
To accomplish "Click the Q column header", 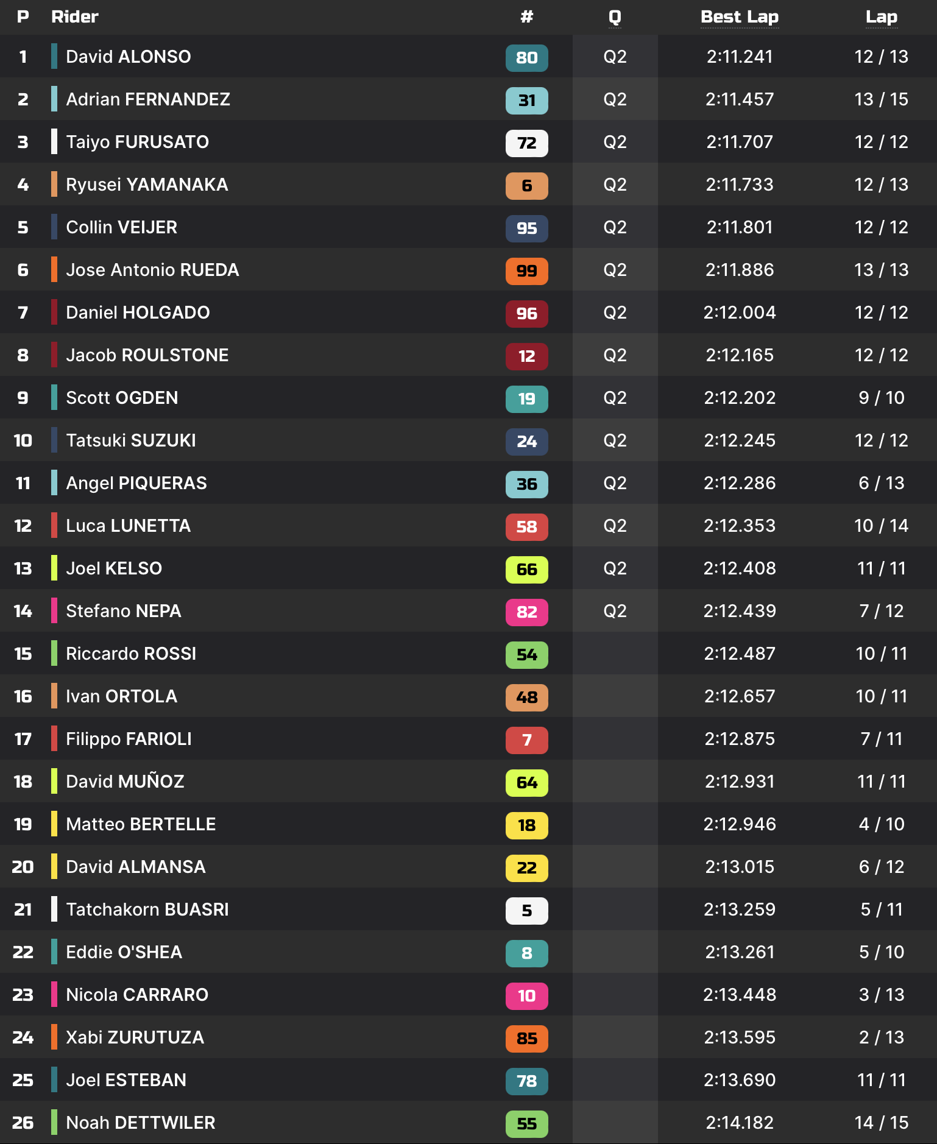I will click(615, 17).
